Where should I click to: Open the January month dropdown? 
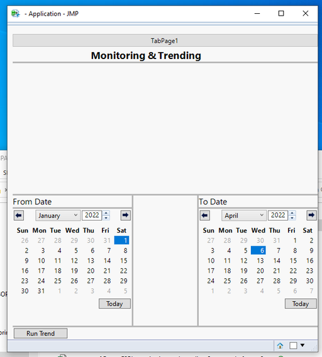[58, 216]
